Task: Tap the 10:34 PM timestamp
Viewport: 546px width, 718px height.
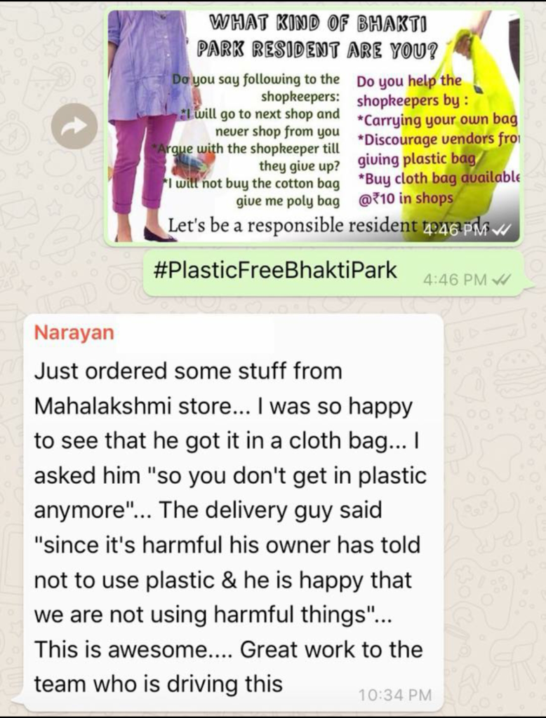Action: [395, 695]
